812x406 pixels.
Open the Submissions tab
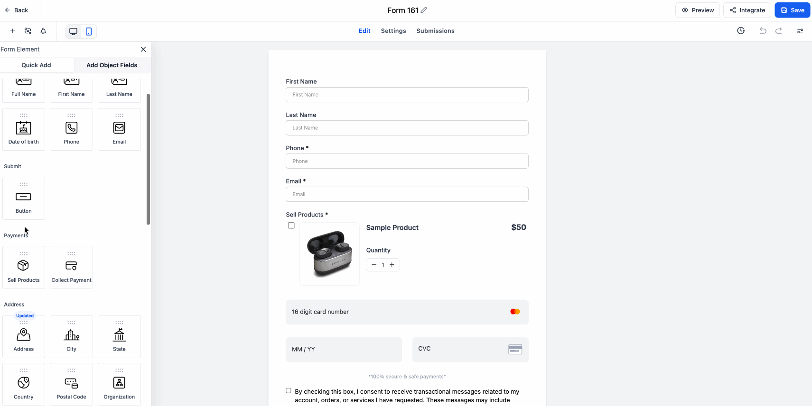(435, 31)
